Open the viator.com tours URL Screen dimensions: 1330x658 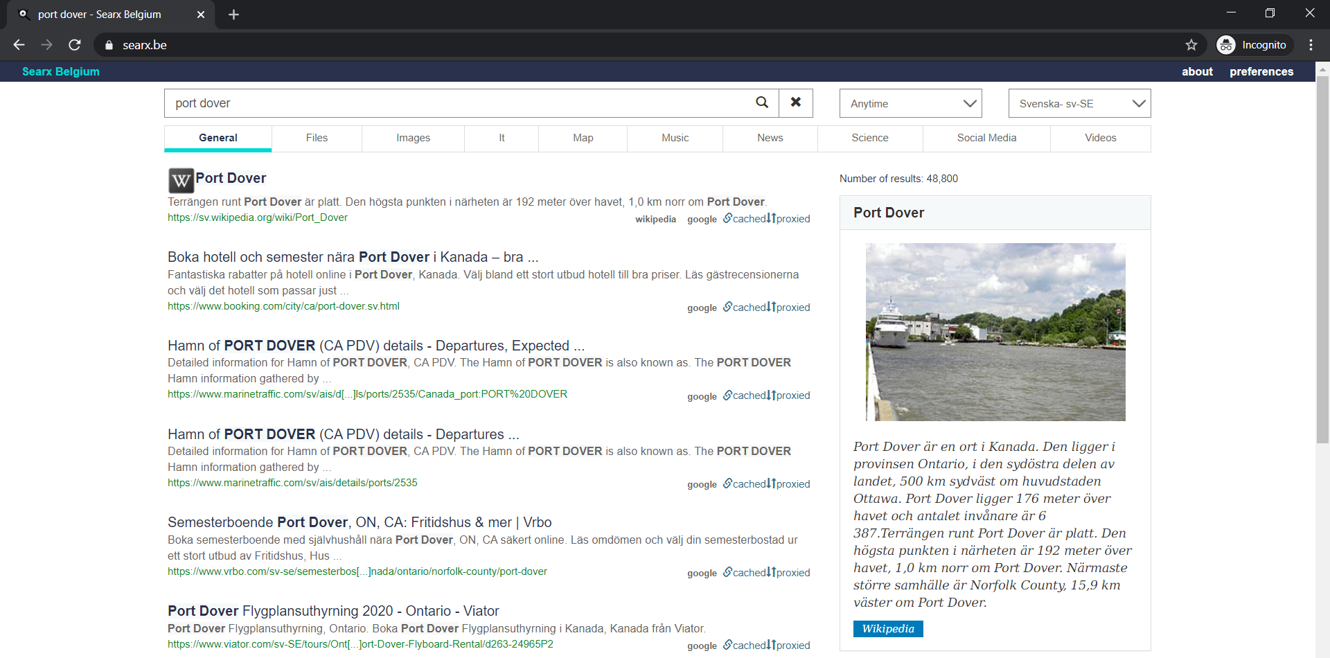click(x=360, y=644)
